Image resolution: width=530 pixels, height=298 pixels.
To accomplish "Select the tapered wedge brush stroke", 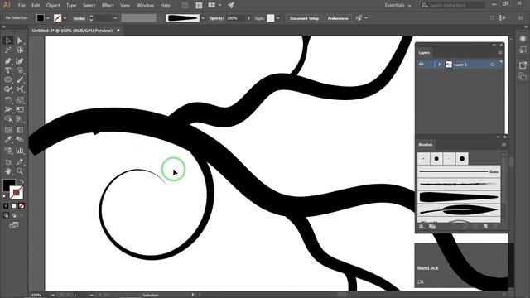I will 459,197.
